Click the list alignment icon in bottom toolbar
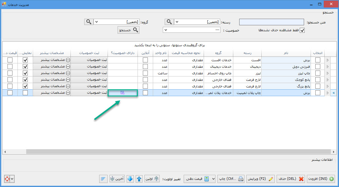Viewport: 339px width, 187px height. (103, 179)
